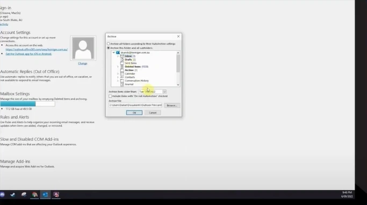The image size is (367, 205).
Task: Open the outlook.office365.com web access link
Action: pos(37,49)
